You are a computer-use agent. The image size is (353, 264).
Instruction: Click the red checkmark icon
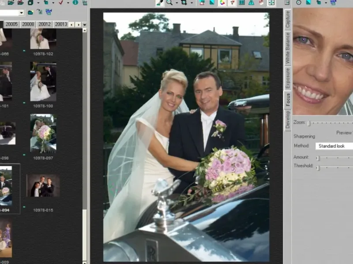[61, 3]
